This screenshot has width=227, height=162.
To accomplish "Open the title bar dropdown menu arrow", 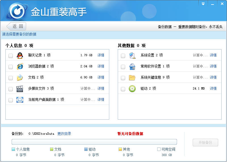I will click(x=203, y=4).
